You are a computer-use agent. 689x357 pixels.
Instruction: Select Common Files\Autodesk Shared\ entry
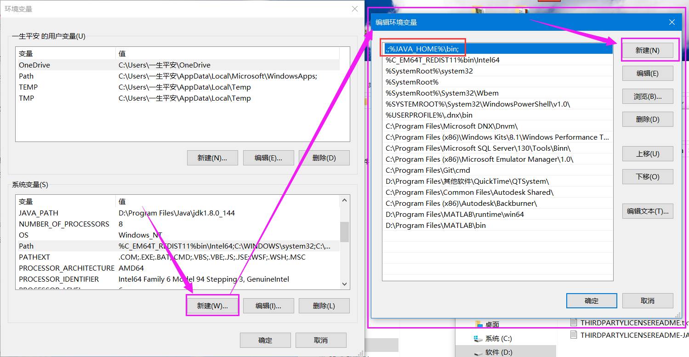(498, 192)
